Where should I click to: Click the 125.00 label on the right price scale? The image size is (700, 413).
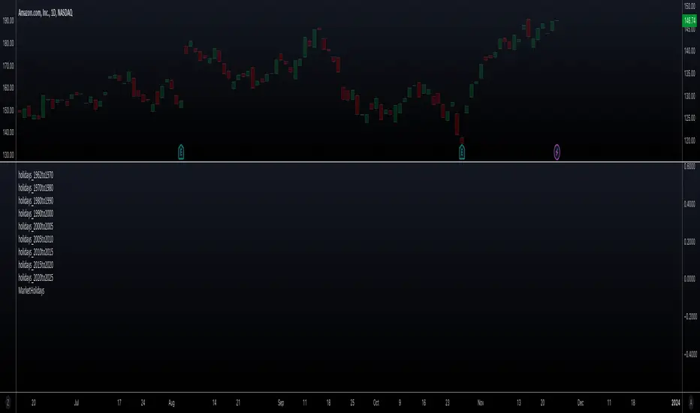[x=689, y=118]
